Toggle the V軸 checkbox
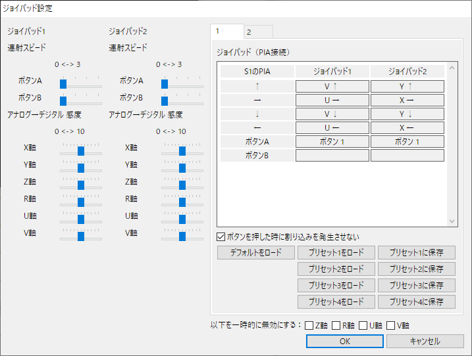472x356 pixels. [x=391, y=324]
